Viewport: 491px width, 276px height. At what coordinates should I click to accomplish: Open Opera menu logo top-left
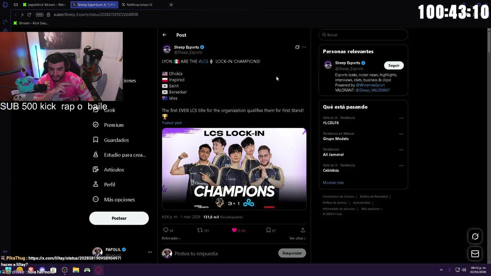click(x=5, y=5)
